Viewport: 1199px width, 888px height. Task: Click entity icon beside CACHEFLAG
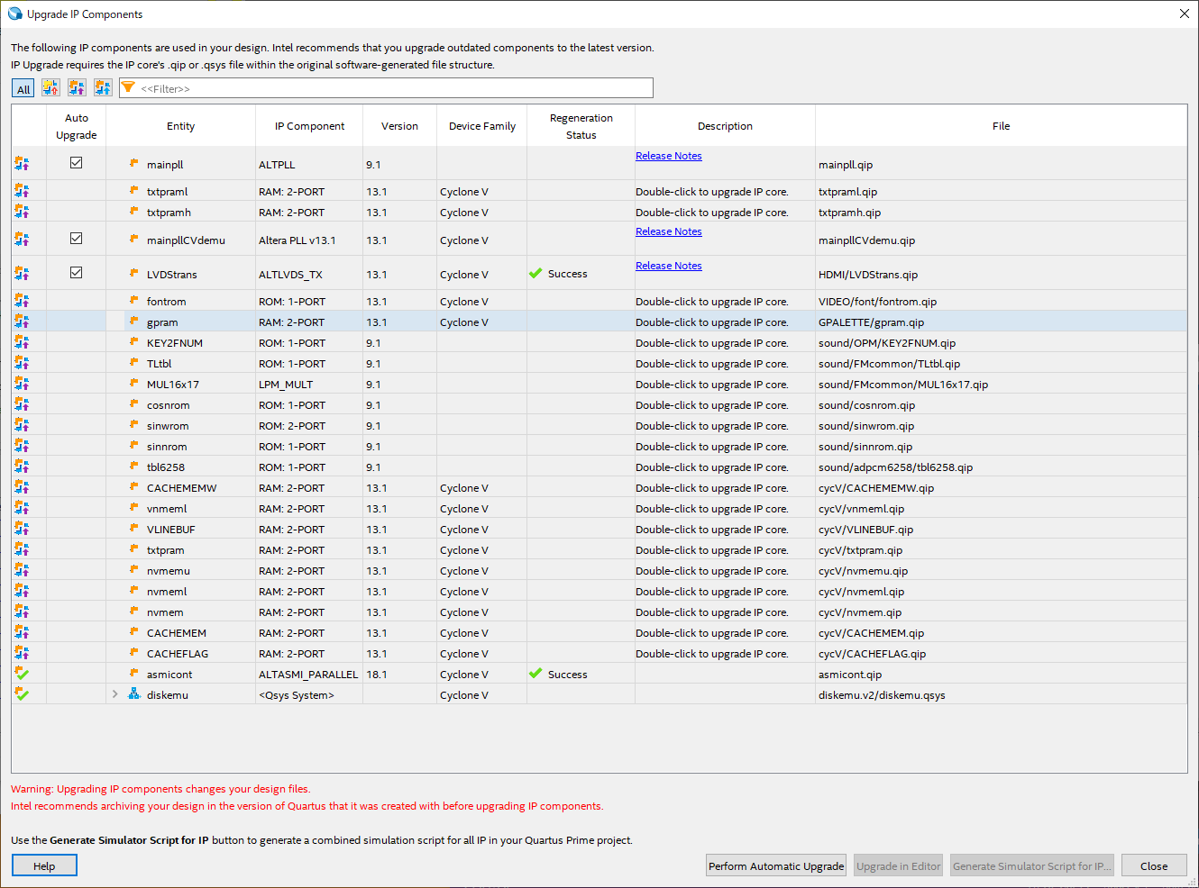[x=133, y=653]
